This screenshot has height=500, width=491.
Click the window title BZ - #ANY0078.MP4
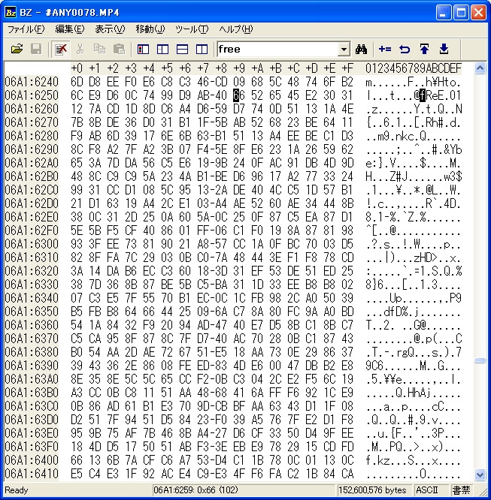69,13
